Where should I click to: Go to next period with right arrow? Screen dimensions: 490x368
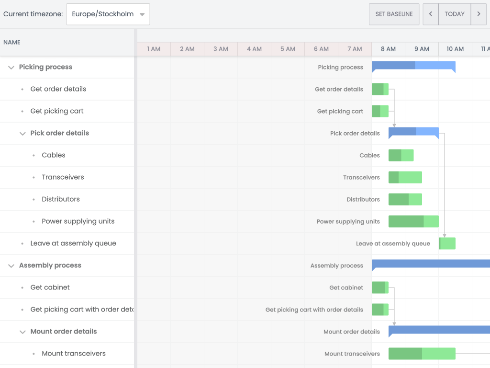[x=479, y=14]
